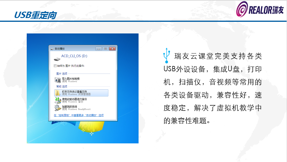
Task: Click the 图片 选项 section header
Action: (x=62, y=74)
